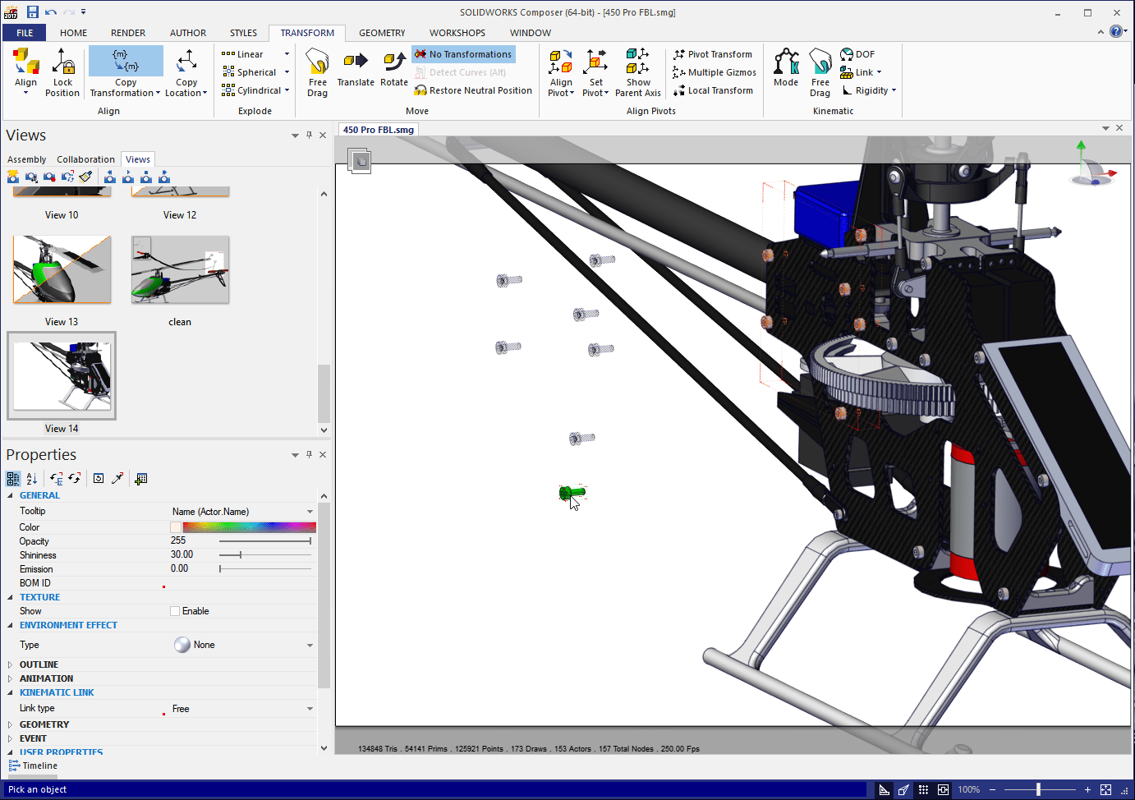Open the Timeline panel
Screen dimensions: 1135x800
(33, 766)
